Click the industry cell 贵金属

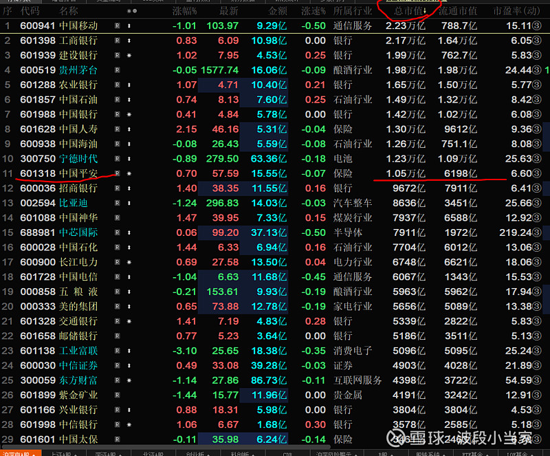[x=348, y=395]
